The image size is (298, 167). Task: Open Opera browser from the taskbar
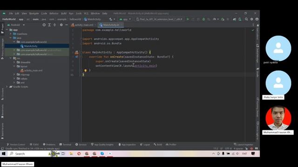(x=79, y=154)
